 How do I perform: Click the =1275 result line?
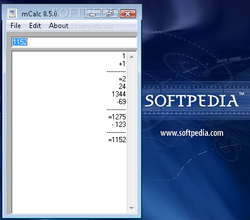click(117, 117)
